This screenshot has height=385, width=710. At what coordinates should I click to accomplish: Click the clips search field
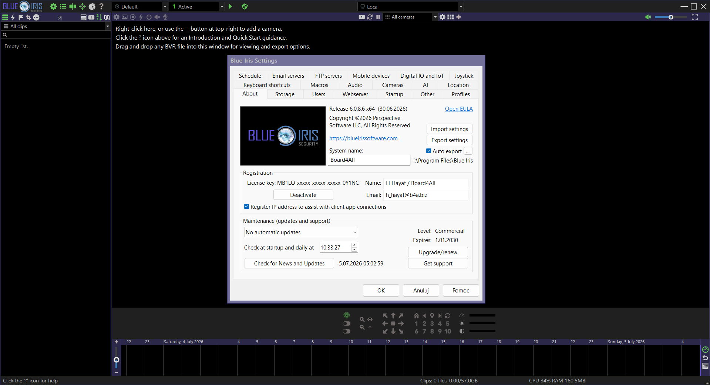coord(56,35)
